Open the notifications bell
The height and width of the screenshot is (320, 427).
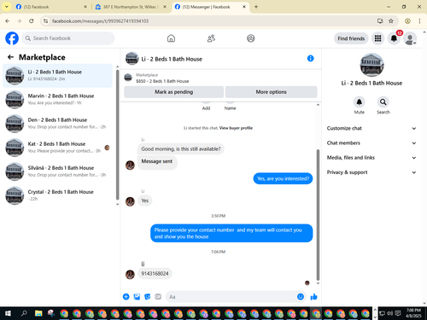pos(394,38)
